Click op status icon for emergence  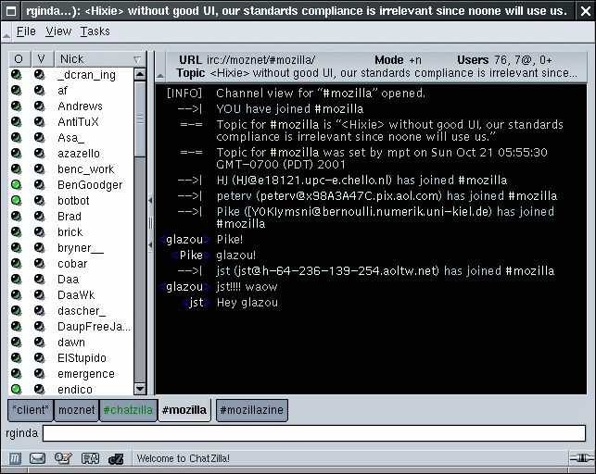click(x=17, y=373)
